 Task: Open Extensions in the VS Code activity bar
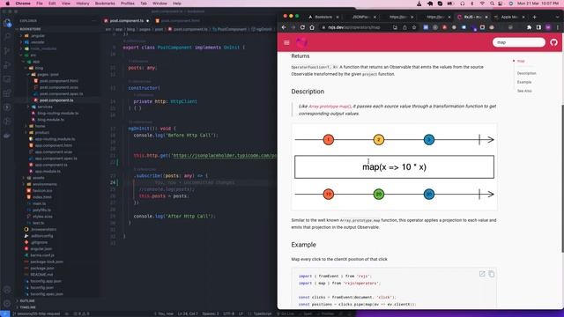7,93
